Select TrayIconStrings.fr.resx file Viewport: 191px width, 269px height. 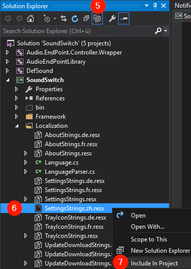point(74,227)
